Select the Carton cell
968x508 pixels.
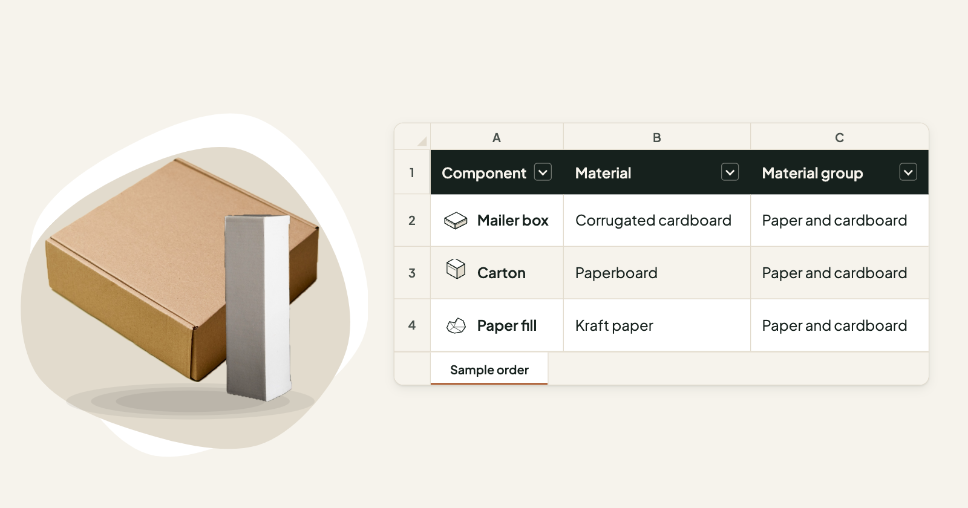497,273
